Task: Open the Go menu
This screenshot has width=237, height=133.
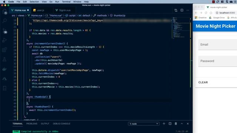Action: click(x=51, y=1)
